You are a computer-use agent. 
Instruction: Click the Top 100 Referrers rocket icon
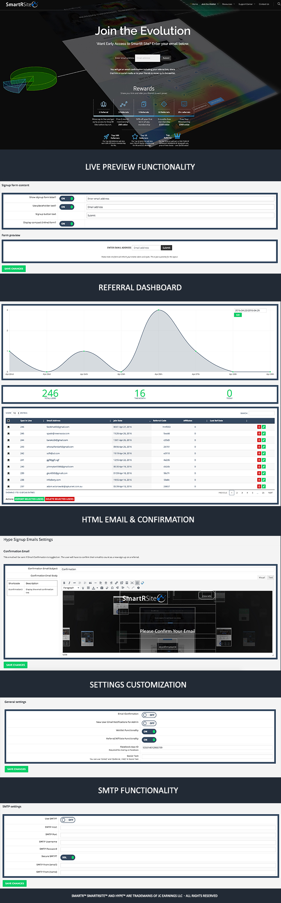point(107,137)
